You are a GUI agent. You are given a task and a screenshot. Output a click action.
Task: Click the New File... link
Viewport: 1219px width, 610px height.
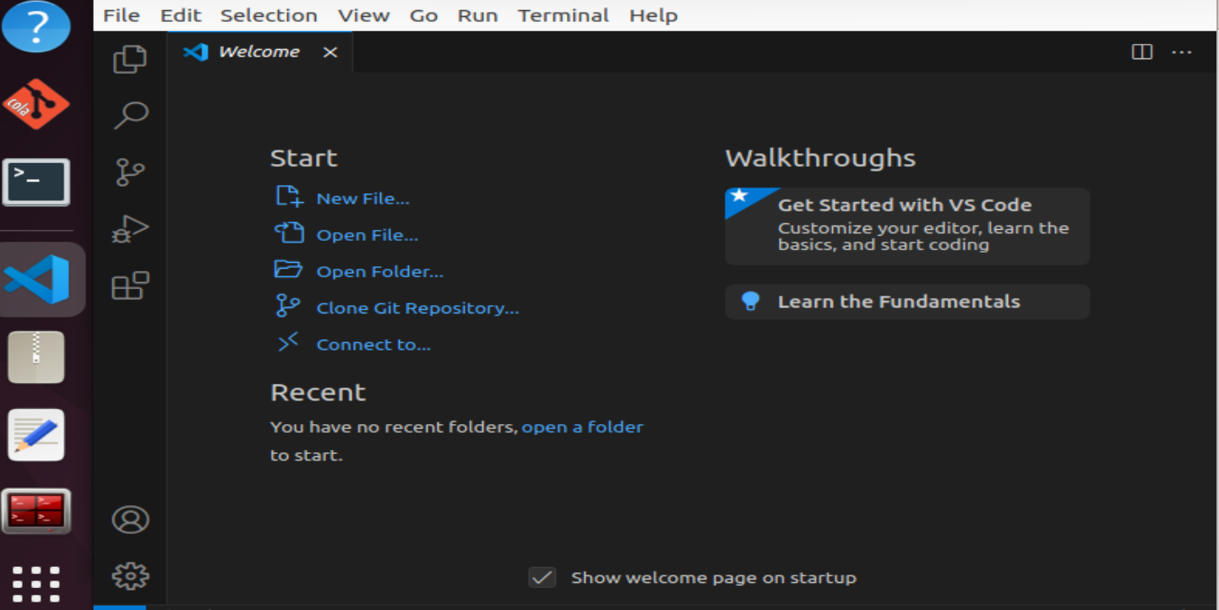(x=362, y=199)
